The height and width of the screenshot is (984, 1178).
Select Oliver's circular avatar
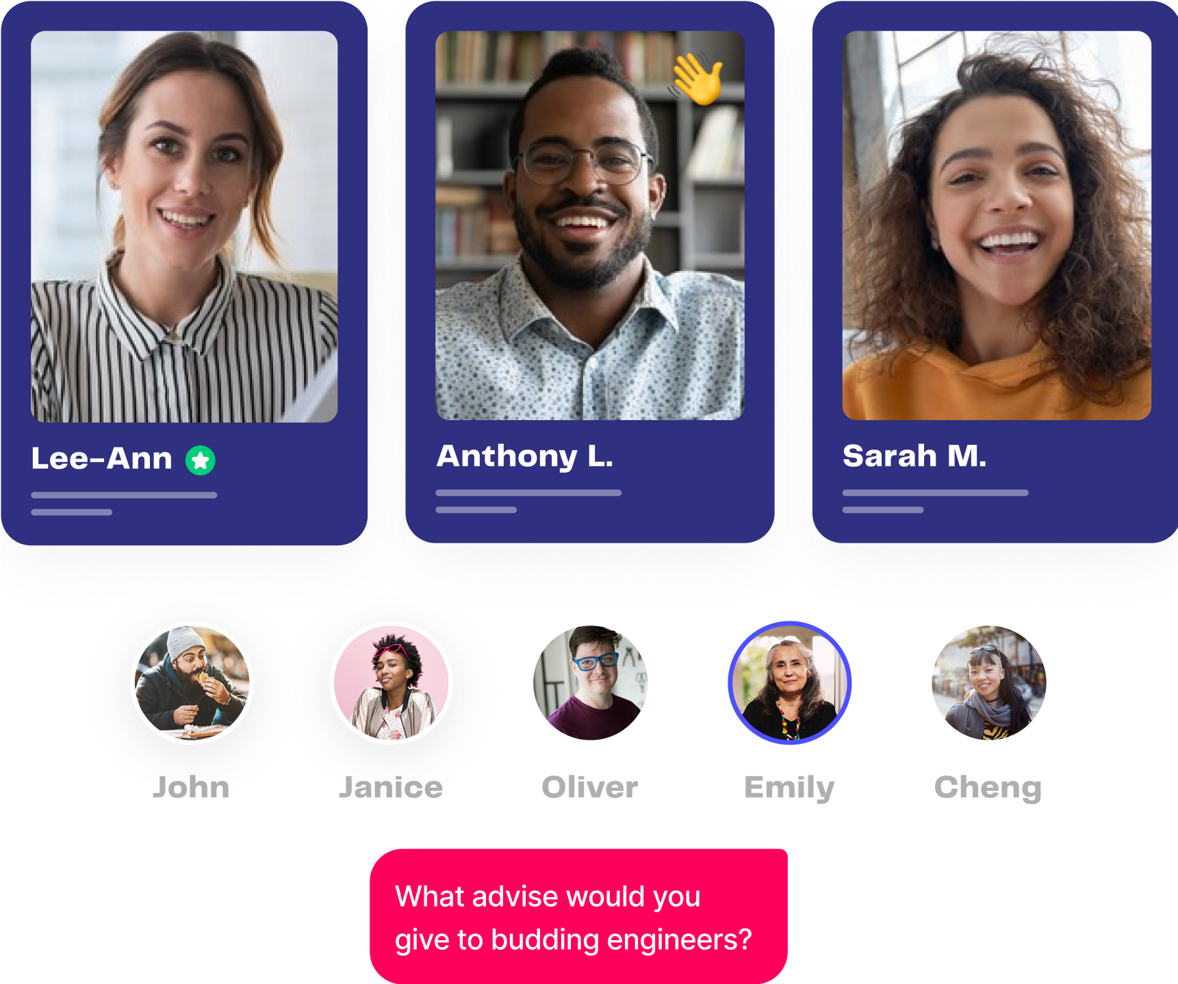coord(590,683)
